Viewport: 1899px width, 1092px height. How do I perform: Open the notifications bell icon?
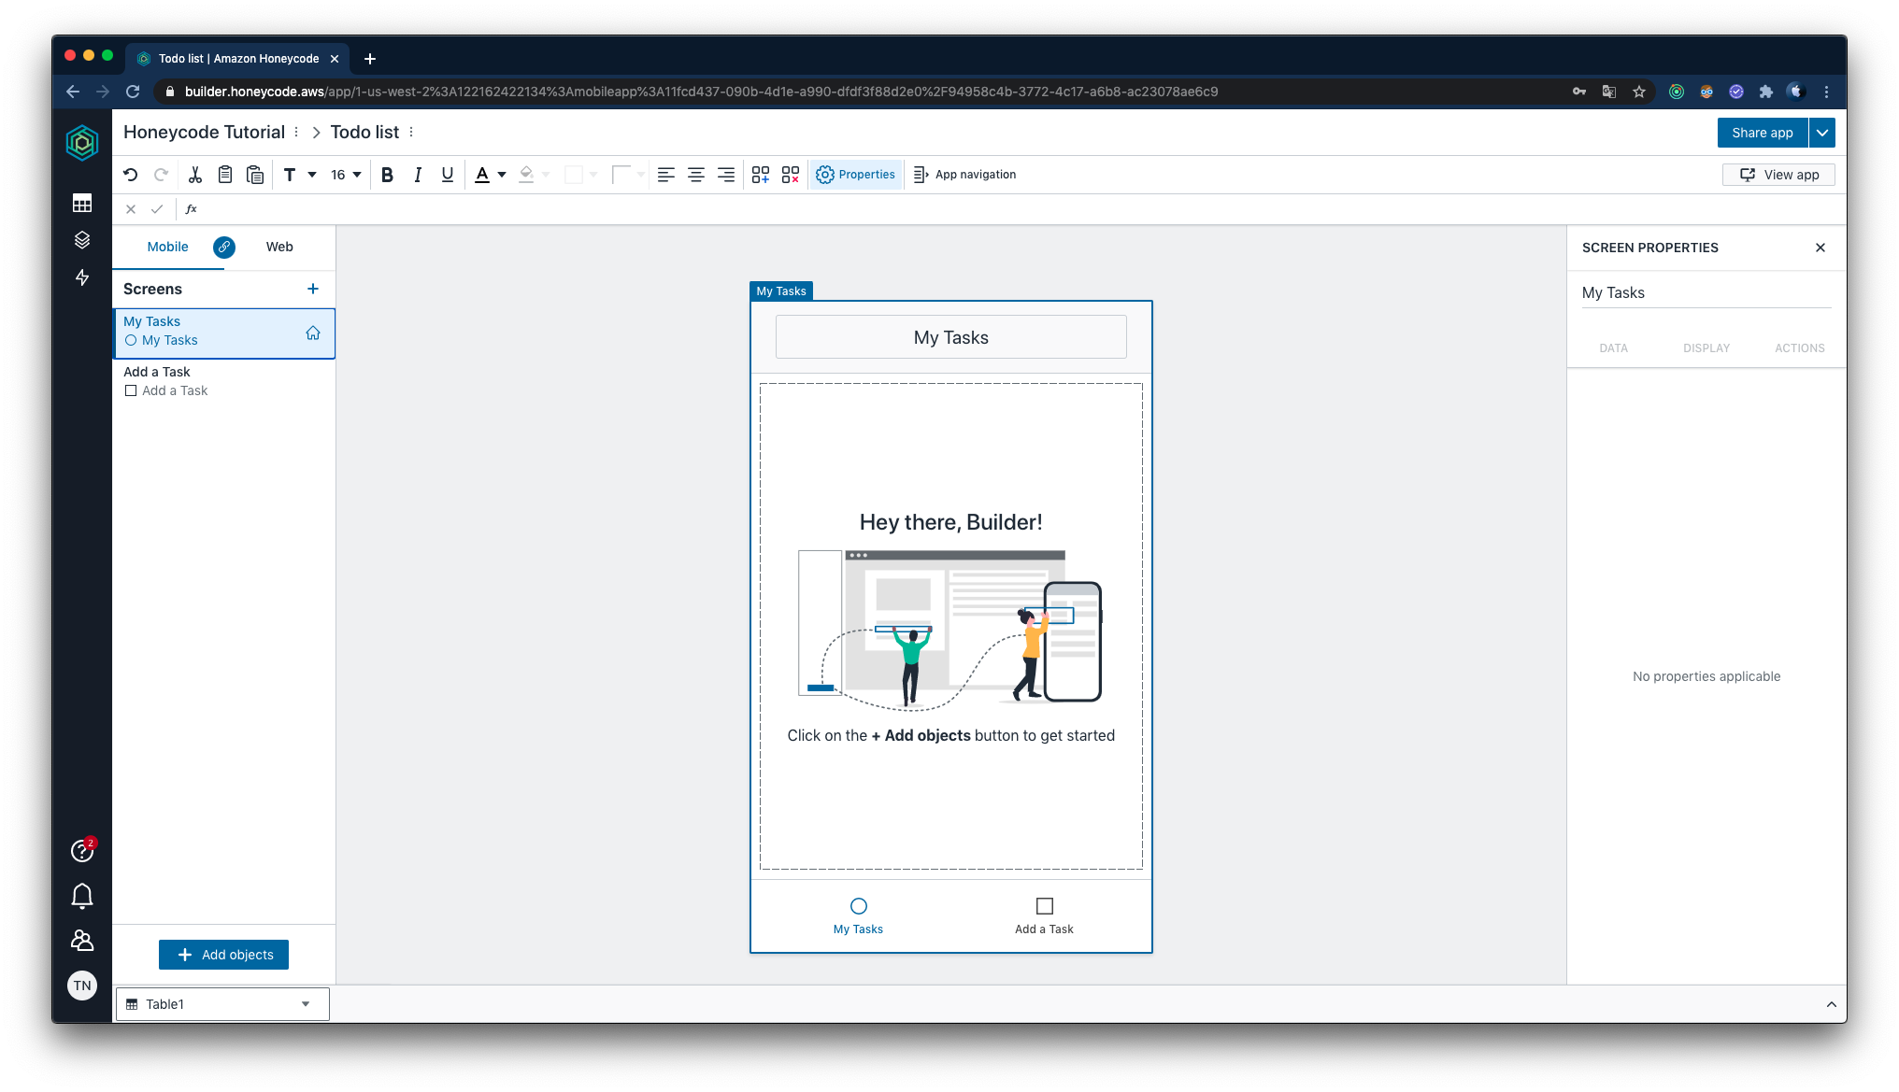(x=82, y=896)
